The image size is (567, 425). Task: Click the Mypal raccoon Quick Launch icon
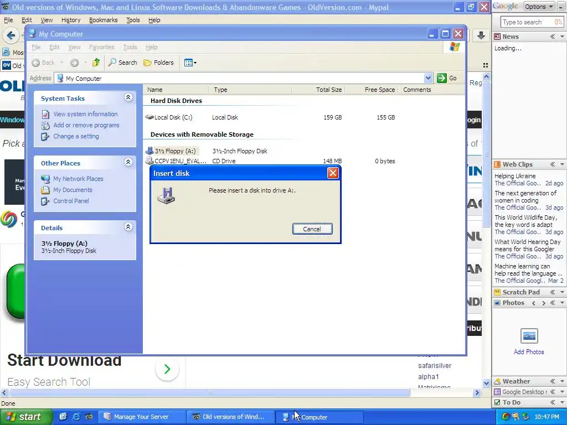pyautogui.click(x=89, y=417)
